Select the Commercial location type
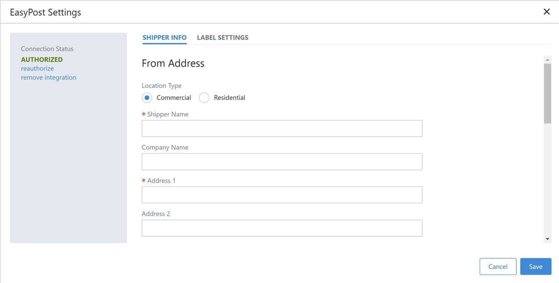The height and width of the screenshot is (283, 559). pos(147,98)
